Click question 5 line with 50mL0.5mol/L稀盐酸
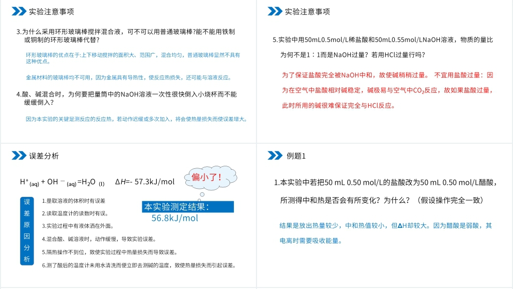The height and width of the screenshot is (289, 513). coord(382,40)
